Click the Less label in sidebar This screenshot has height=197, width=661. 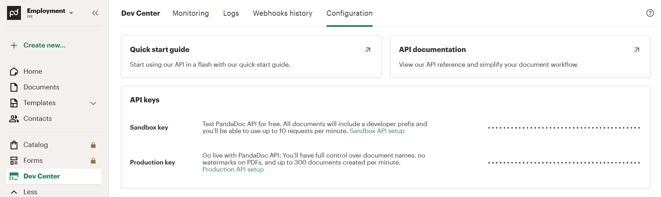click(30, 192)
